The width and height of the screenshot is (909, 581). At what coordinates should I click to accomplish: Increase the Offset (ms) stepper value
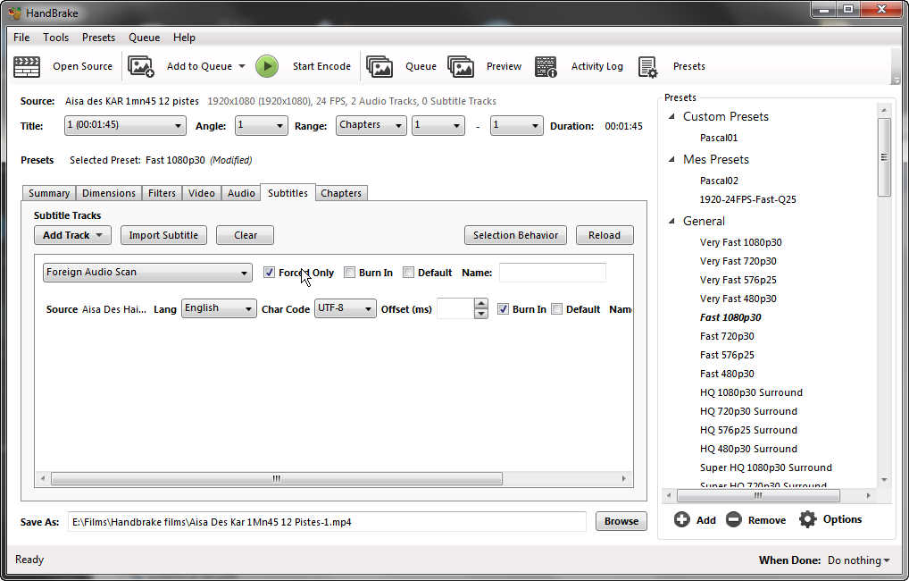(x=480, y=304)
